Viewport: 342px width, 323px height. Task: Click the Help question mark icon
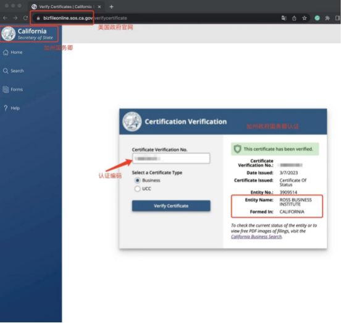(6, 108)
